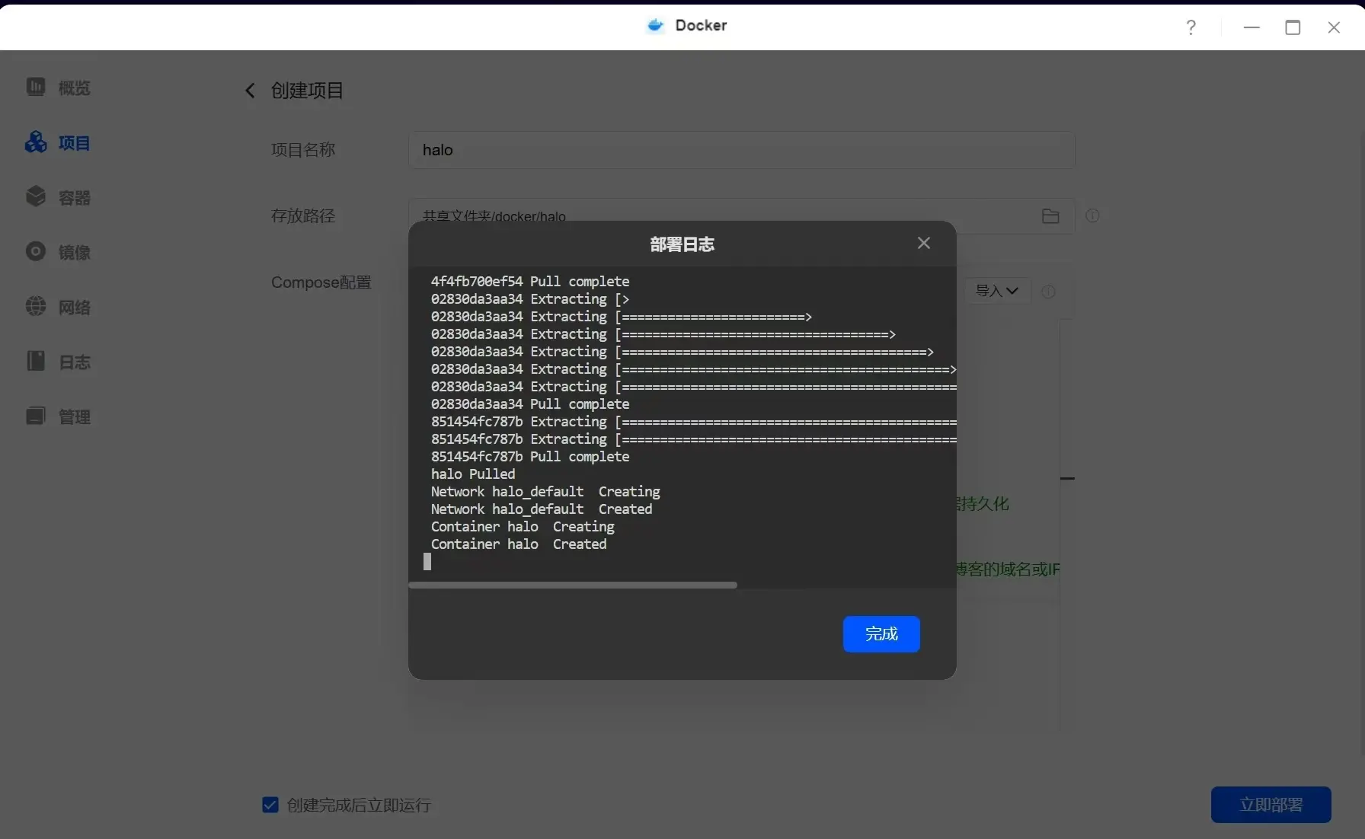The height and width of the screenshot is (839, 1365).
Task: Close the 部署日志 dialog with X
Action: pyautogui.click(x=923, y=243)
